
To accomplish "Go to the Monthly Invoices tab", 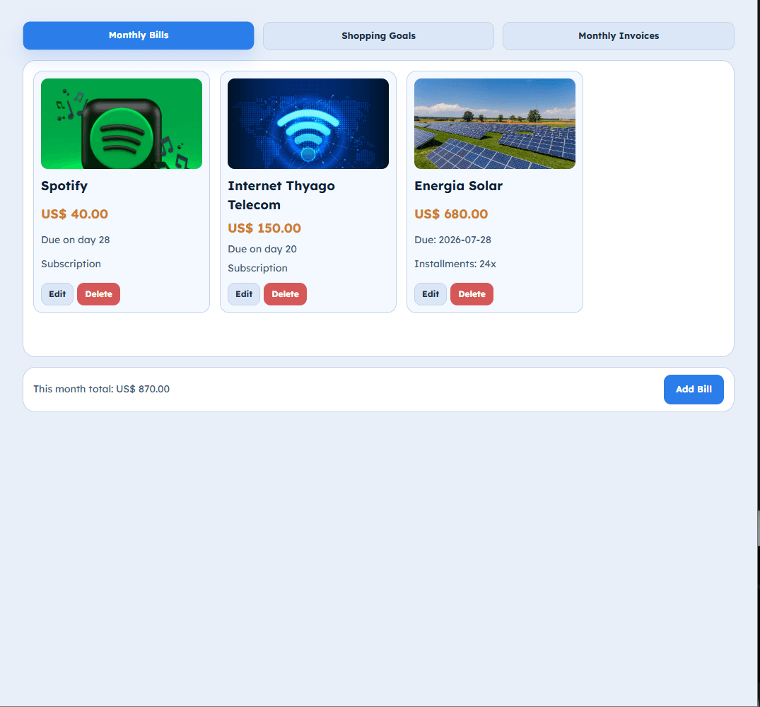I will tap(619, 36).
